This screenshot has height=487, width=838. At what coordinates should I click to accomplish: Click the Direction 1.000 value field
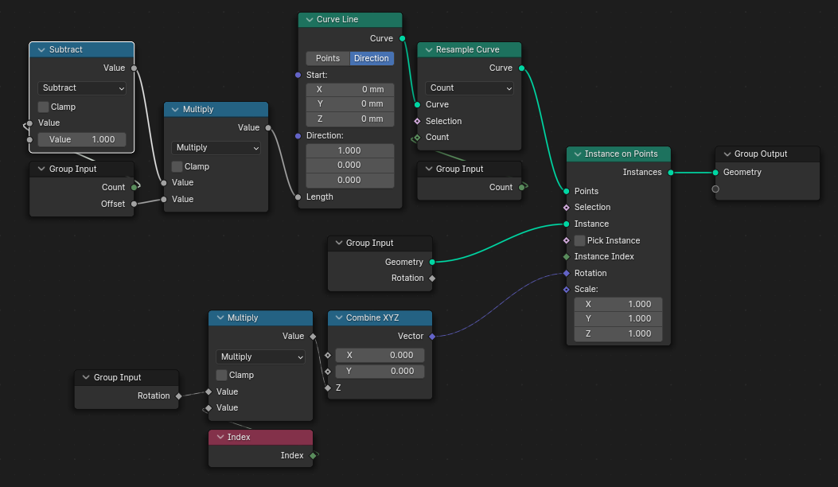pos(350,150)
